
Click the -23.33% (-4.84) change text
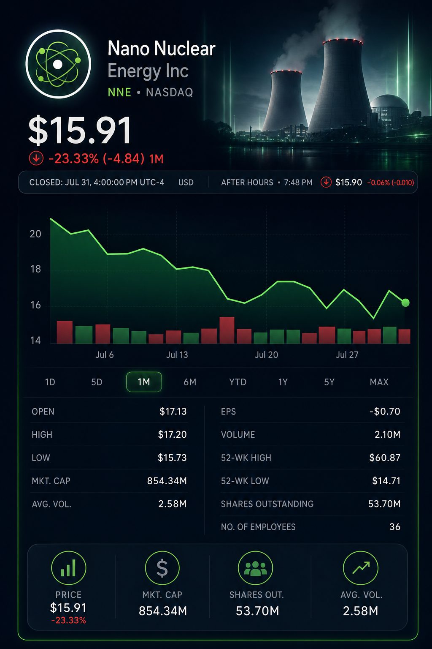pyautogui.click(x=97, y=158)
